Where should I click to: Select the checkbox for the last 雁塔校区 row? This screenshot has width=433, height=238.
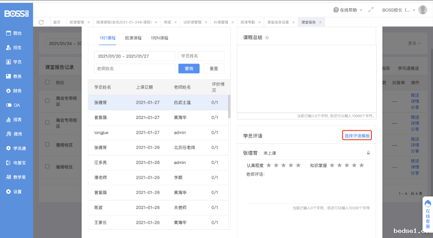(47, 167)
